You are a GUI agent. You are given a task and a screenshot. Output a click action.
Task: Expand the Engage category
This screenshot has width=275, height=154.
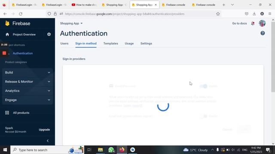pyautogui.click(x=27, y=100)
